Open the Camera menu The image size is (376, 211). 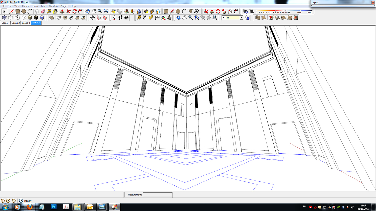26,6
